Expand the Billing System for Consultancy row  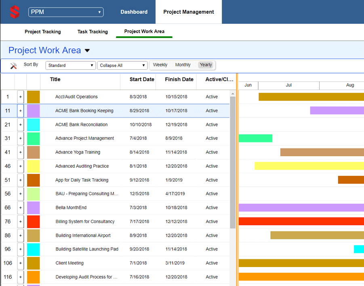coord(21,221)
